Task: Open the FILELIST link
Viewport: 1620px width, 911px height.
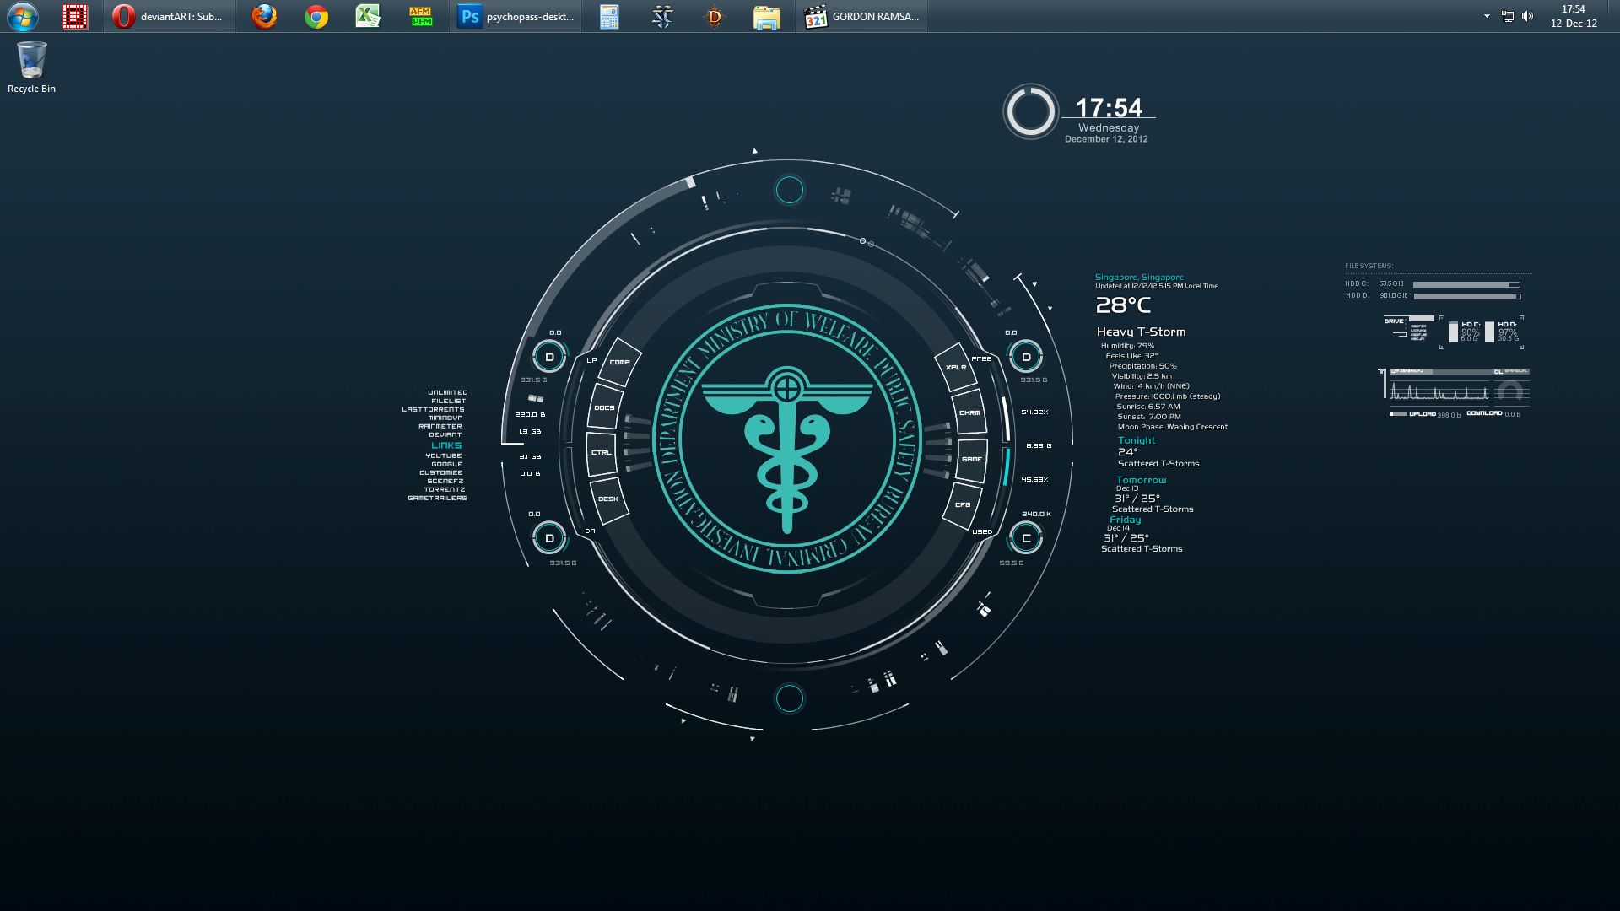Action: point(448,401)
